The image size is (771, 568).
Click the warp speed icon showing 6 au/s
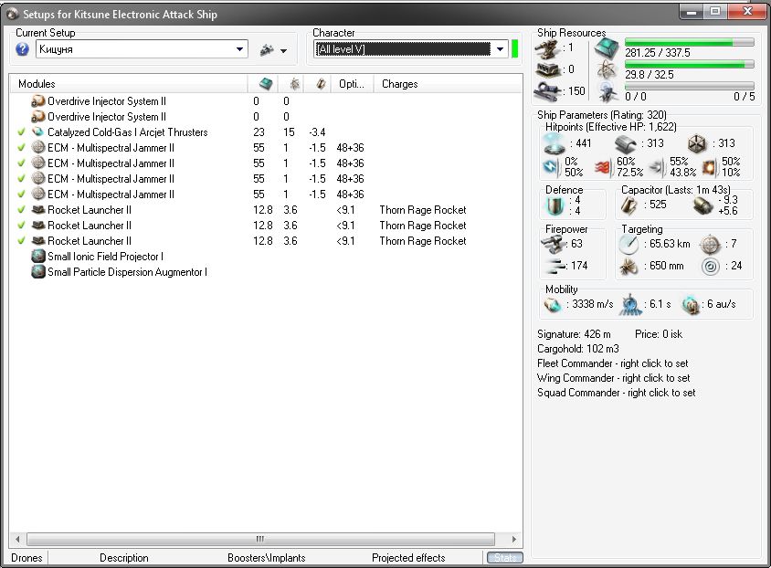pos(691,305)
